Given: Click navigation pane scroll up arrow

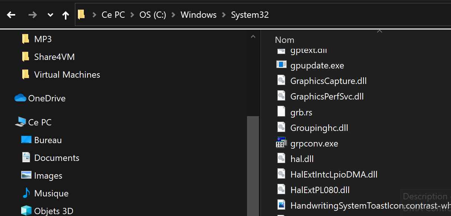Looking at the screenshot, I should click(x=253, y=37).
